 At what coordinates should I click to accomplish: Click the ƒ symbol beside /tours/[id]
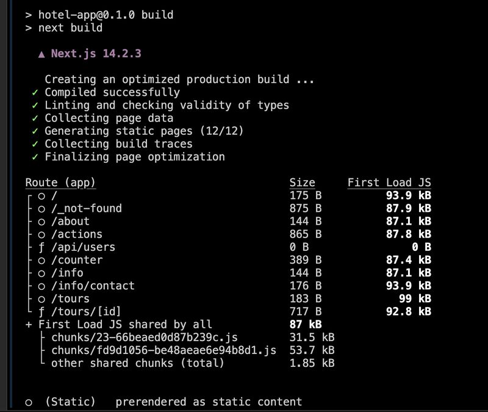(41, 312)
